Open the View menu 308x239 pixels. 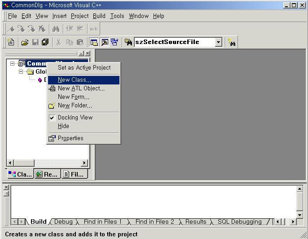pos(42,16)
